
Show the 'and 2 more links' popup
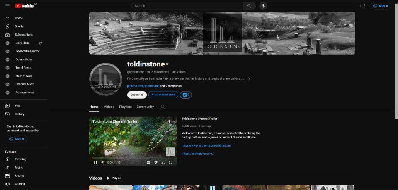point(170,86)
